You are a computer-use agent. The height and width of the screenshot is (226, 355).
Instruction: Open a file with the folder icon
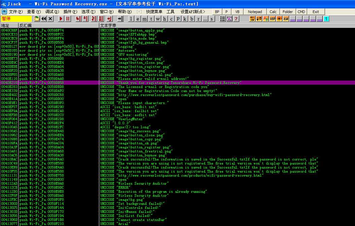(37, 19)
